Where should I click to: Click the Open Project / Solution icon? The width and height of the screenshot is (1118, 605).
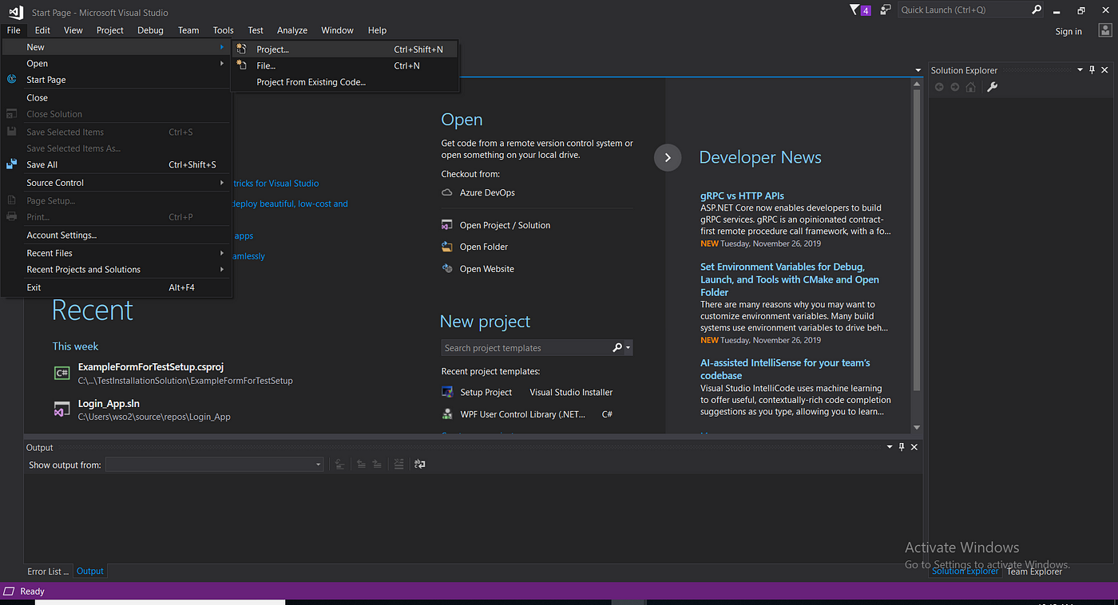click(x=447, y=225)
